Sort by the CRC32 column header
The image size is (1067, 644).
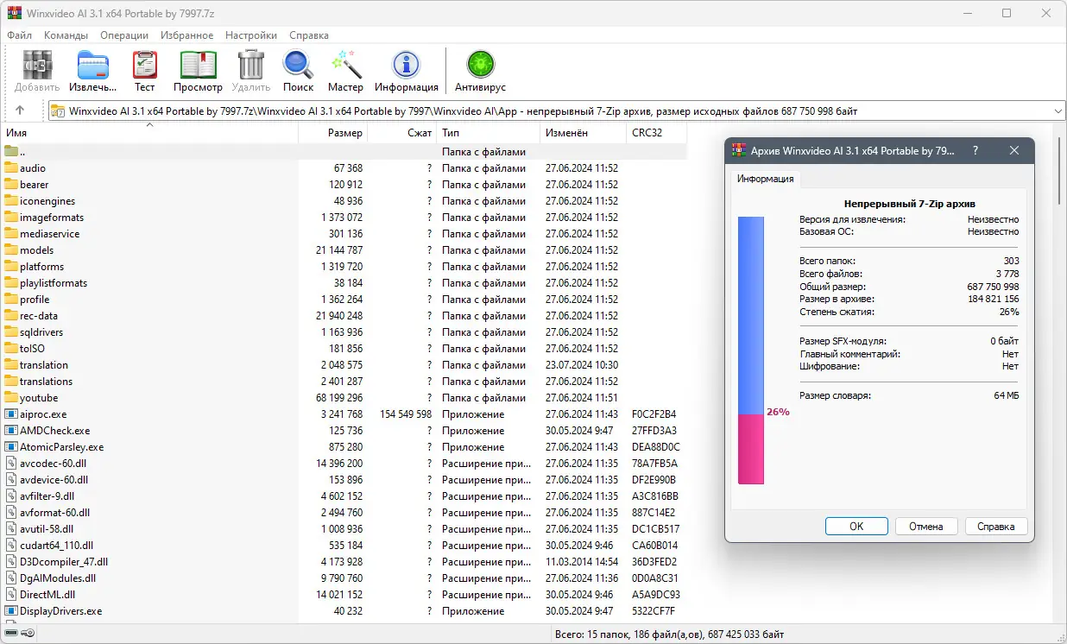tap(657, 133)
